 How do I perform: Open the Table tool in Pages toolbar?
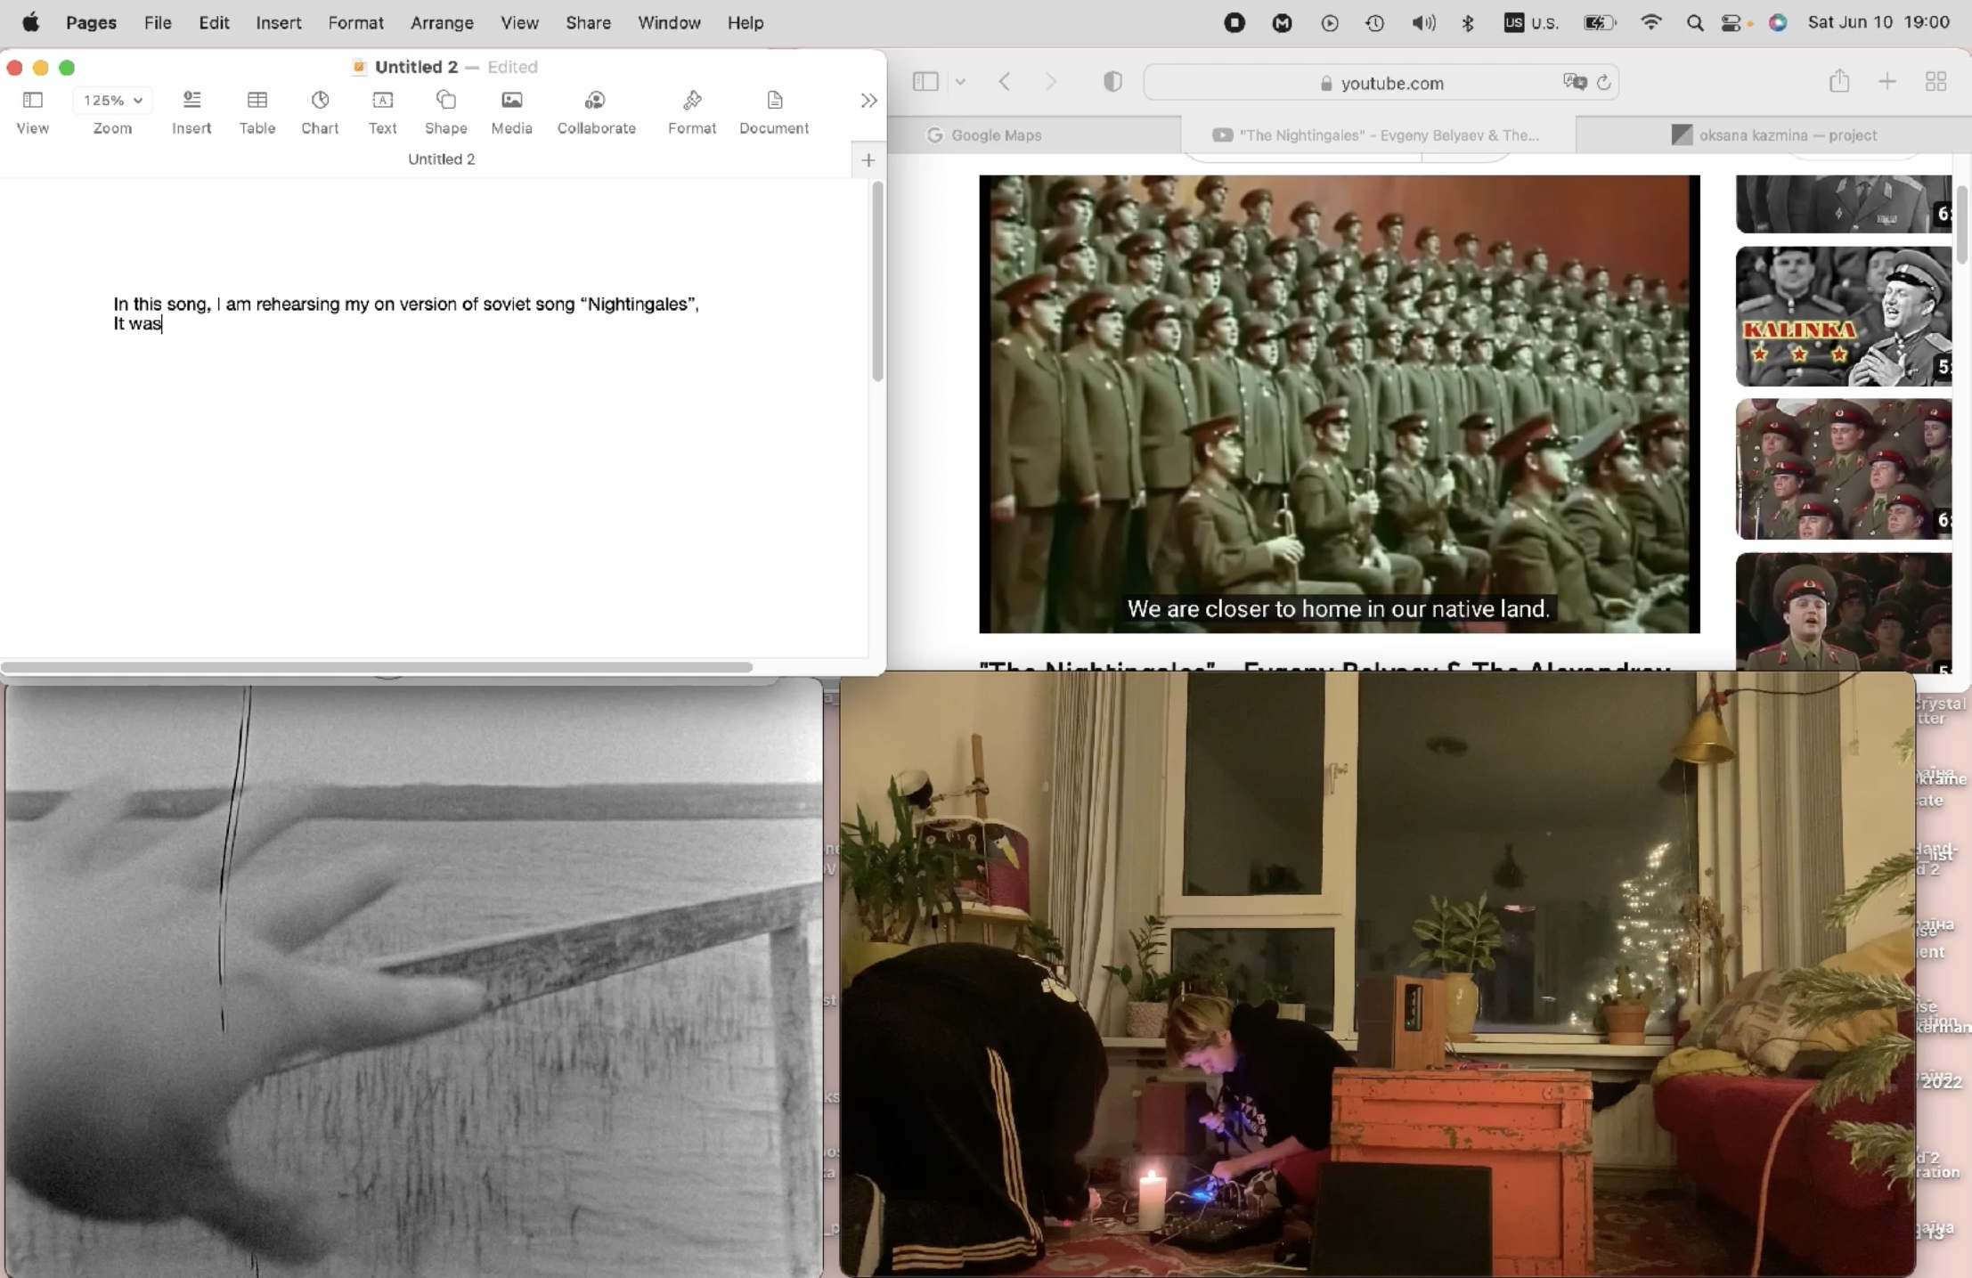pyautogui.click(x=257, y=101)
